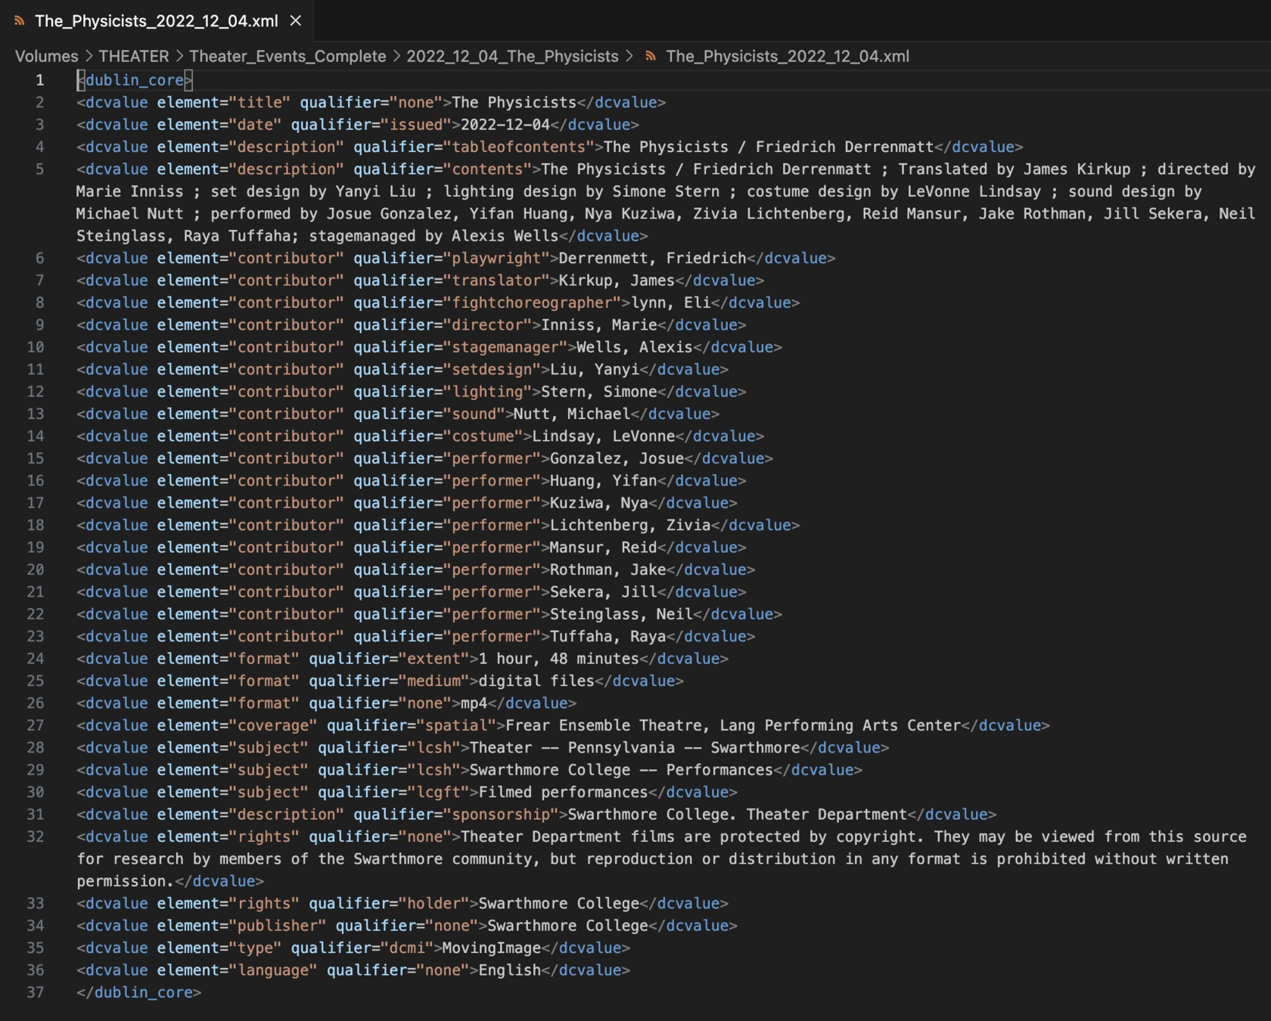Click the 'tableofcontents' qualifier text
The width and height of the screenshot is (1271, 1021).
519,147
